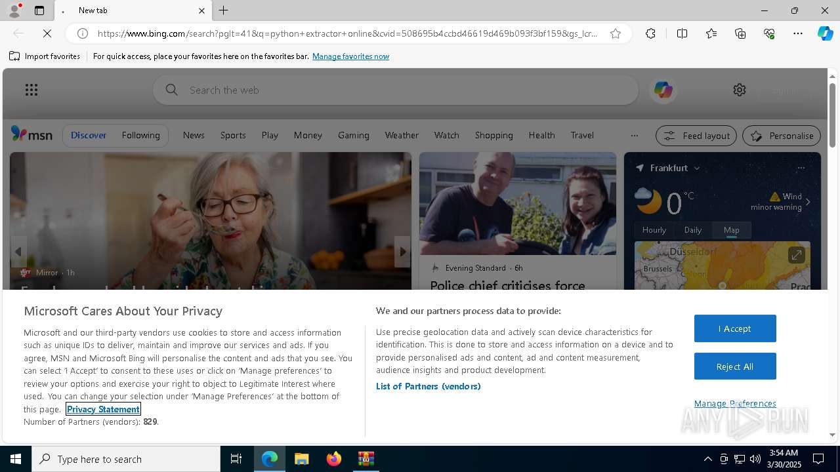Open the apps grid launcher

pos(31,90)
